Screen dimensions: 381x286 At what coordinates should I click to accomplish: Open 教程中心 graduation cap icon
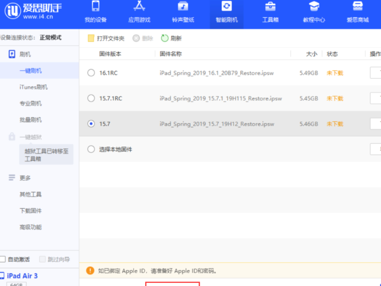[314, 6]
